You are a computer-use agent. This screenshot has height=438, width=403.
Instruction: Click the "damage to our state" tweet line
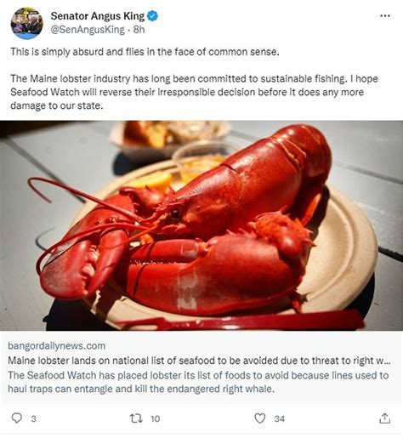[57, 105]
